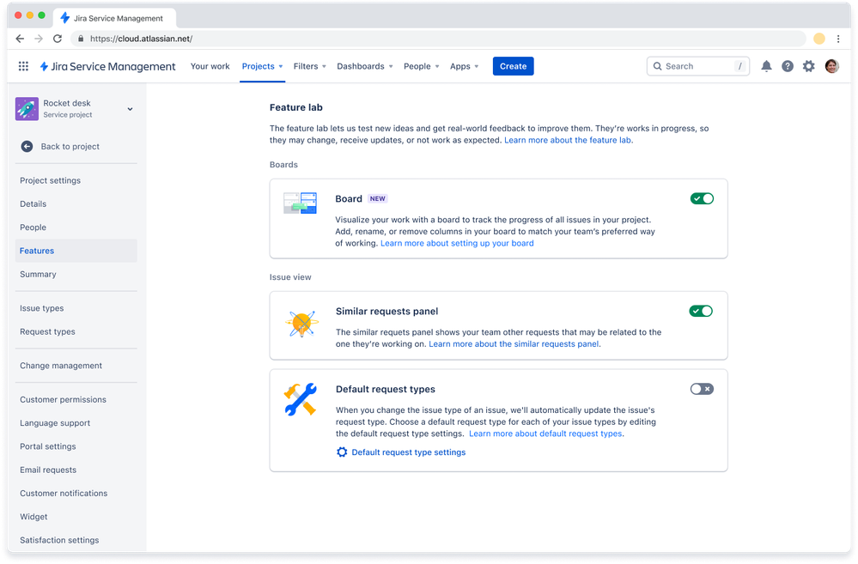Open the Dashboards dropdown
Viewport: 858px width, 564px height.
pos(365,66)
